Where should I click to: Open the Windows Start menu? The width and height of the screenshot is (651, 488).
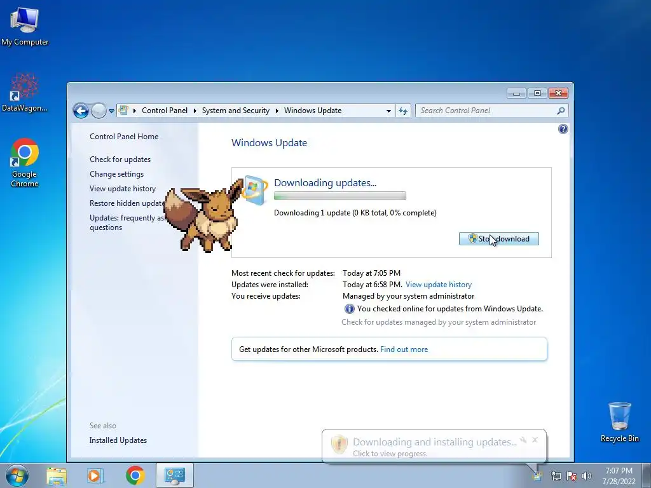pyautogui.click(x=17, y=475)
